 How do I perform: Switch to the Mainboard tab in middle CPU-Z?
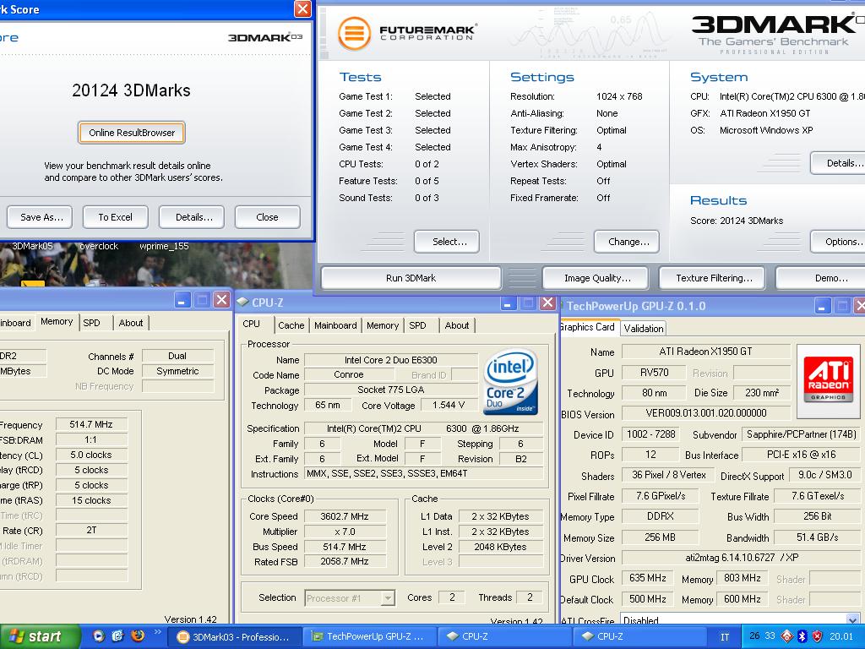click(335, 325)
